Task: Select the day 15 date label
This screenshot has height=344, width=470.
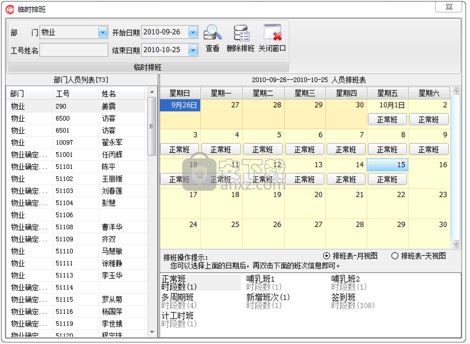Action: pyautogui.click(x=388, y=165)
